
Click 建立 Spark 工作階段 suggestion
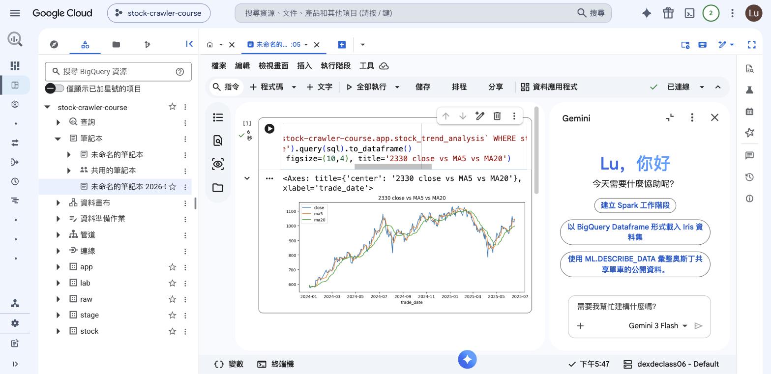point(635,205)
